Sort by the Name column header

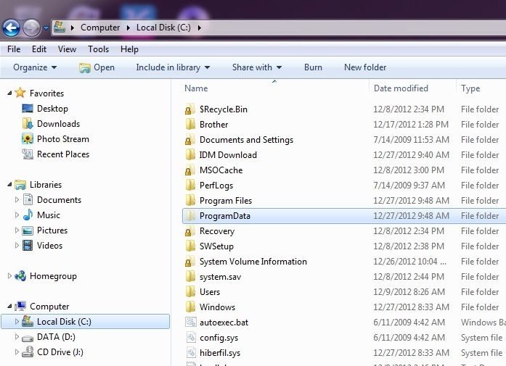click(x=196, y=88)
